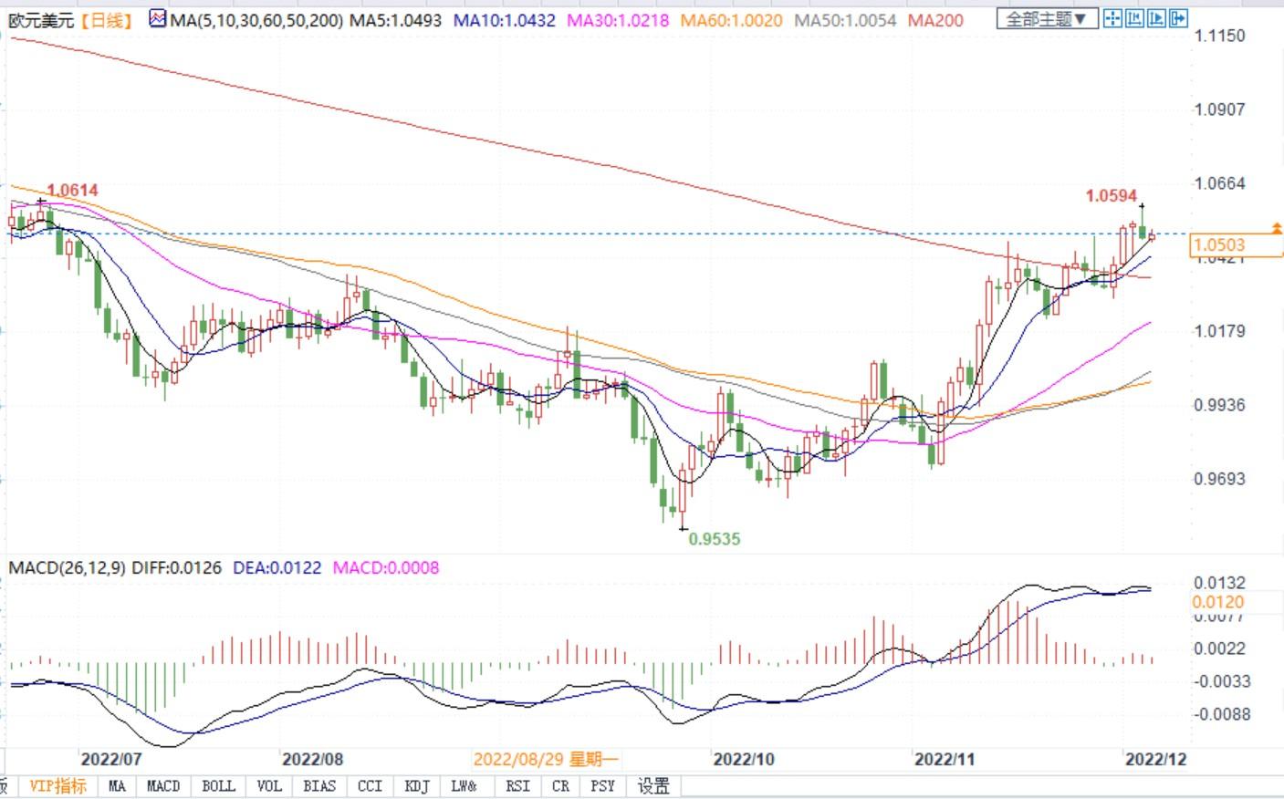Open the 全部主题 dropdown
Viewport: 1284px width, 799px height.
(1047, 18)
